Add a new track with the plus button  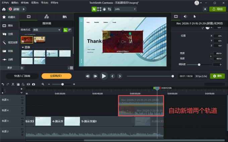[x=21, y=89]
